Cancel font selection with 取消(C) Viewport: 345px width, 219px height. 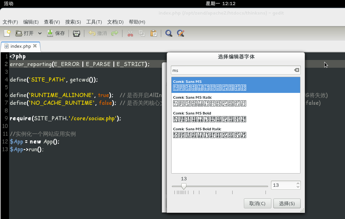tap(257, 204)
